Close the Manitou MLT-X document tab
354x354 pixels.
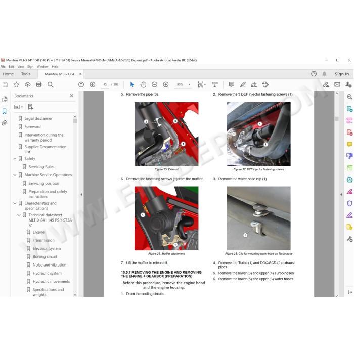(80, 74)
